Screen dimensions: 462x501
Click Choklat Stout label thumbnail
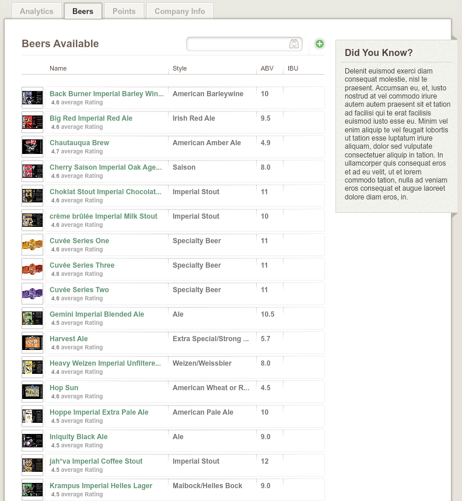coord(32,196)
